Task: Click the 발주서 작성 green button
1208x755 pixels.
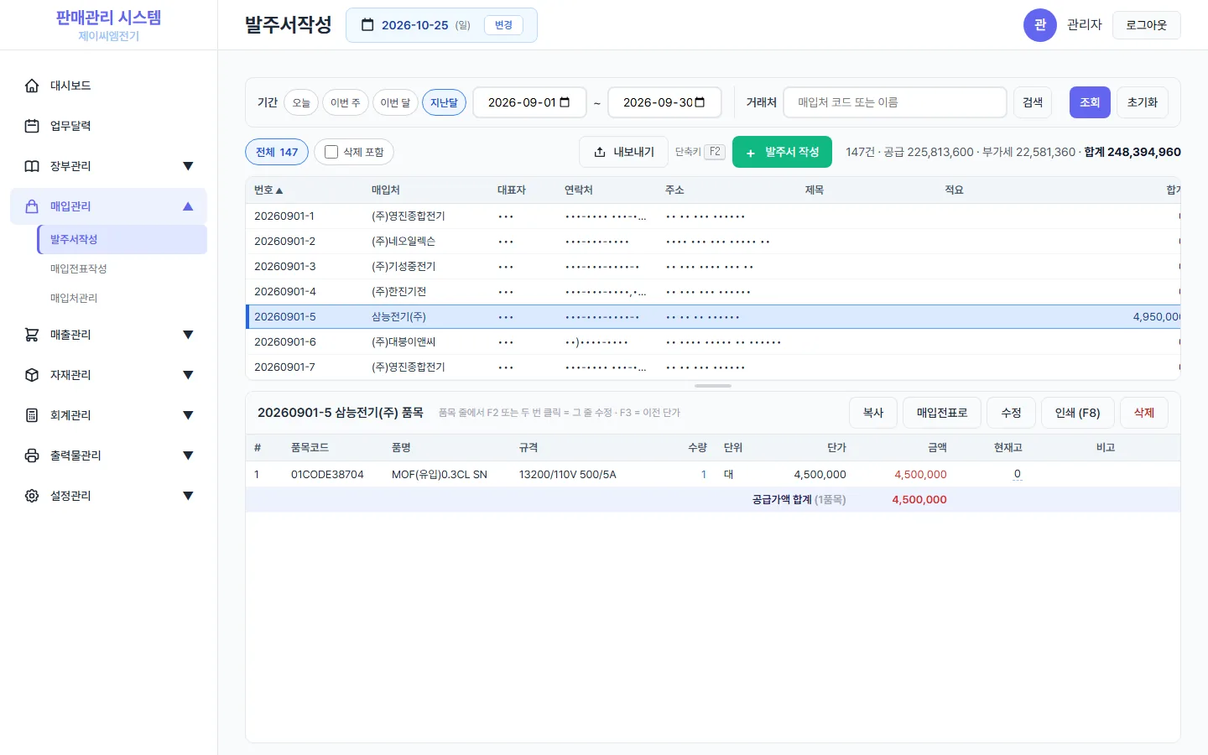Action: 782,152
